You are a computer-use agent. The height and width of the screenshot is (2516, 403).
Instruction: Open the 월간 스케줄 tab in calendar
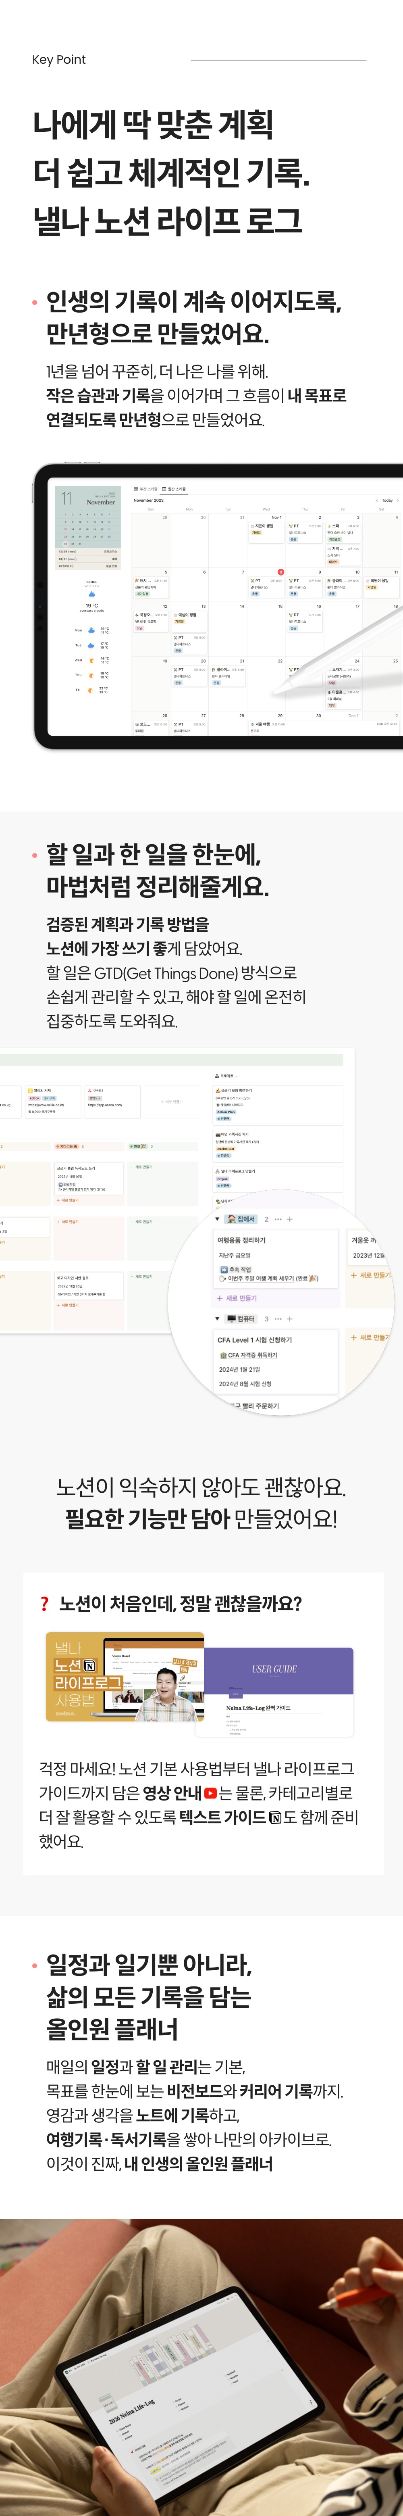[x=174, y=488]
